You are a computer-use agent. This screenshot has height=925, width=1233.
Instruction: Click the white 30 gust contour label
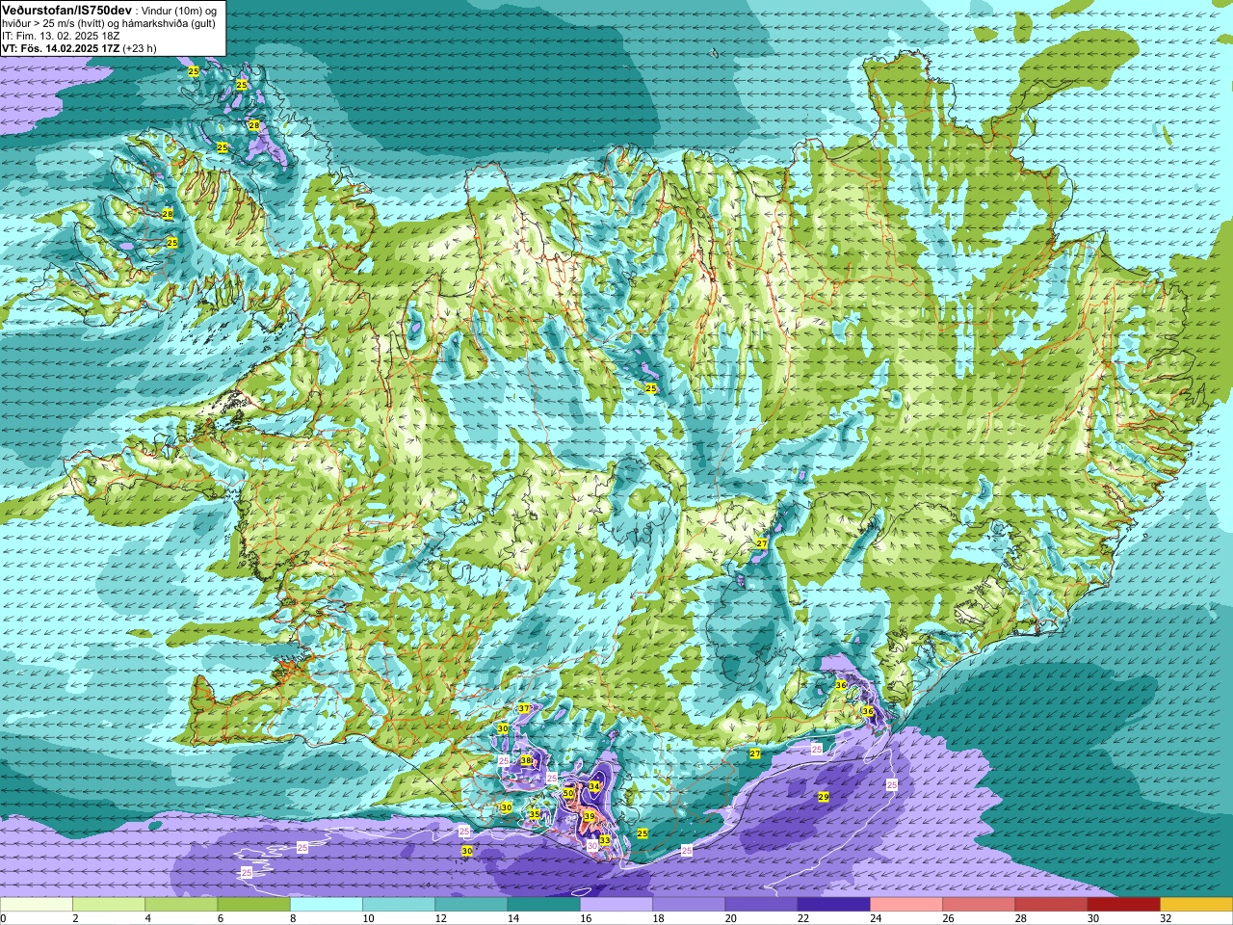click(592, 845)
